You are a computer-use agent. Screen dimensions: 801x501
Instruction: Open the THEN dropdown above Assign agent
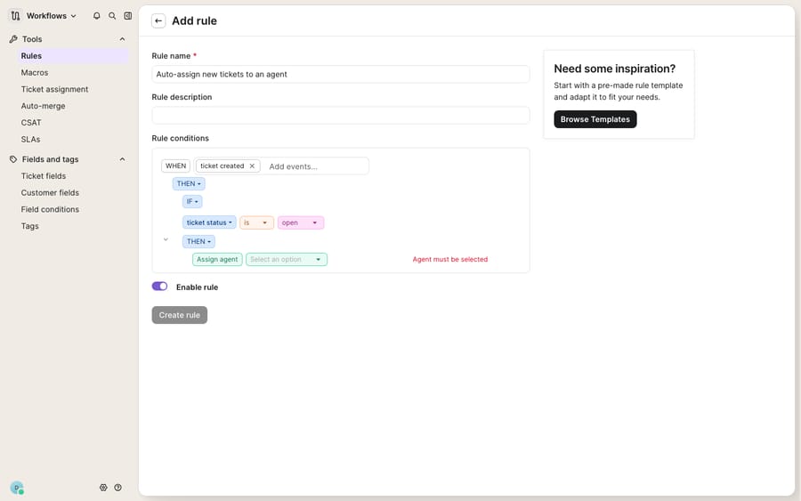click(198, 241)
